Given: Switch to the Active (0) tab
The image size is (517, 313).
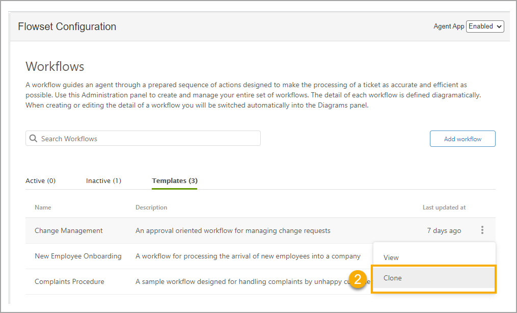Looking at the screenshot, I should (41, 181).
